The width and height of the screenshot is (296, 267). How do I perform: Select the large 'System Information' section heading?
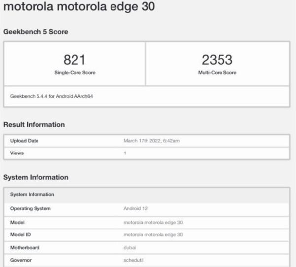36,177
